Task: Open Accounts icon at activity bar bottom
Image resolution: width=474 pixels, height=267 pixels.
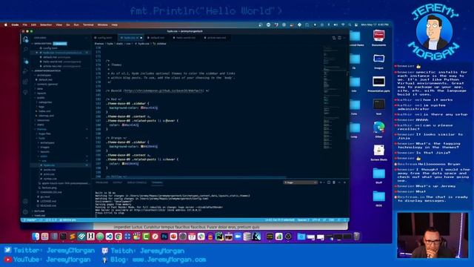Action: 25,201
